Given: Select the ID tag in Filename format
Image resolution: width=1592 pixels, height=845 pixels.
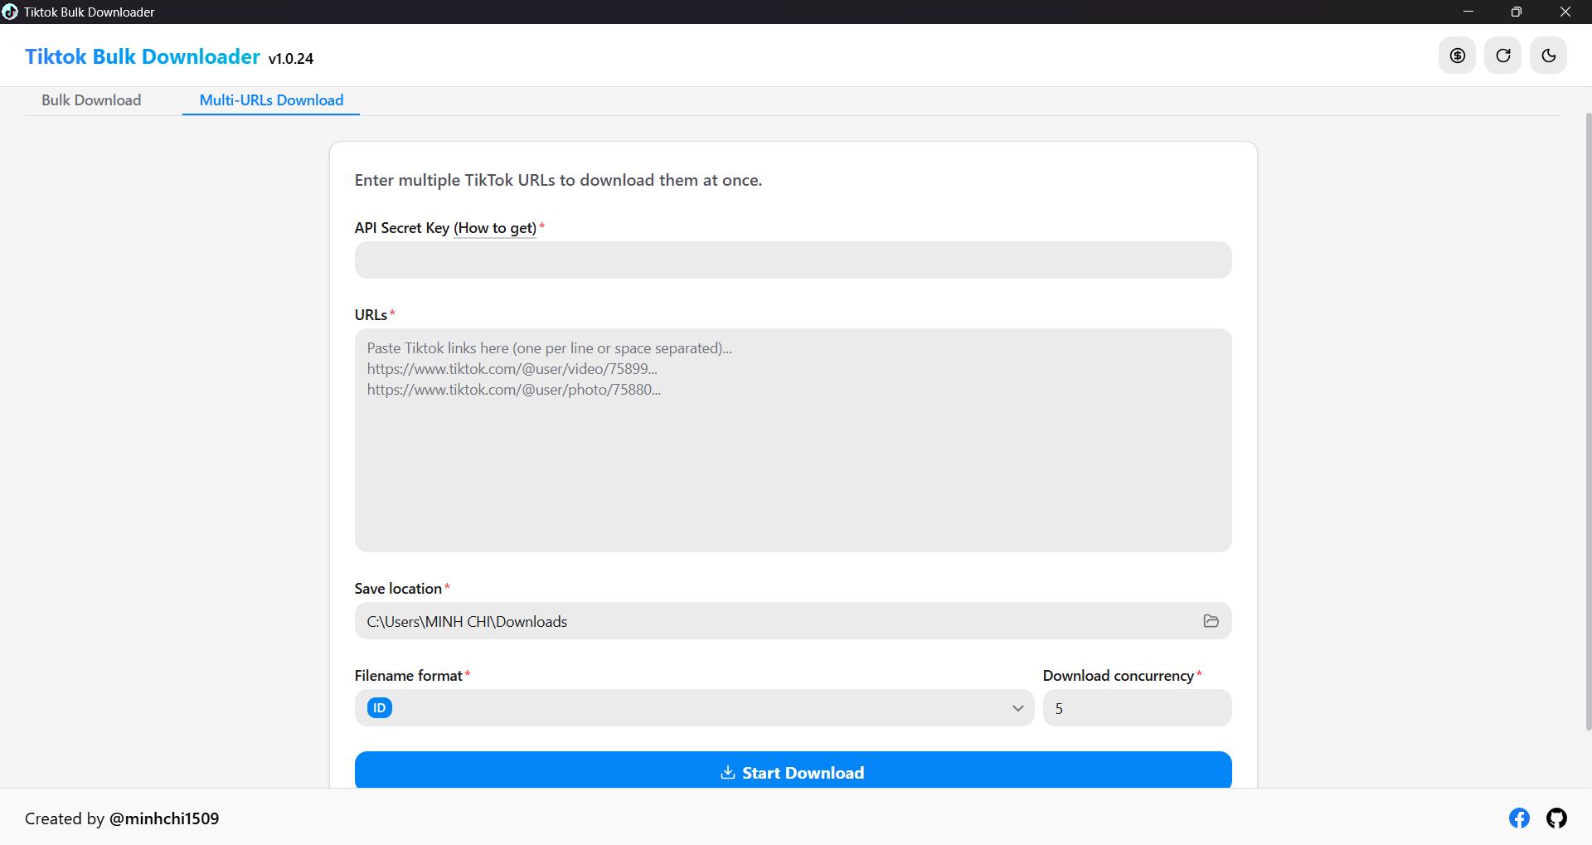Looking at the screenshot, I should [x=379, y=708].
